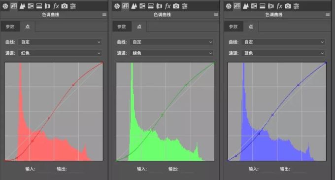Switch to 参数 tab in green panel
This screenshot has height=180, width=335.
122,27
